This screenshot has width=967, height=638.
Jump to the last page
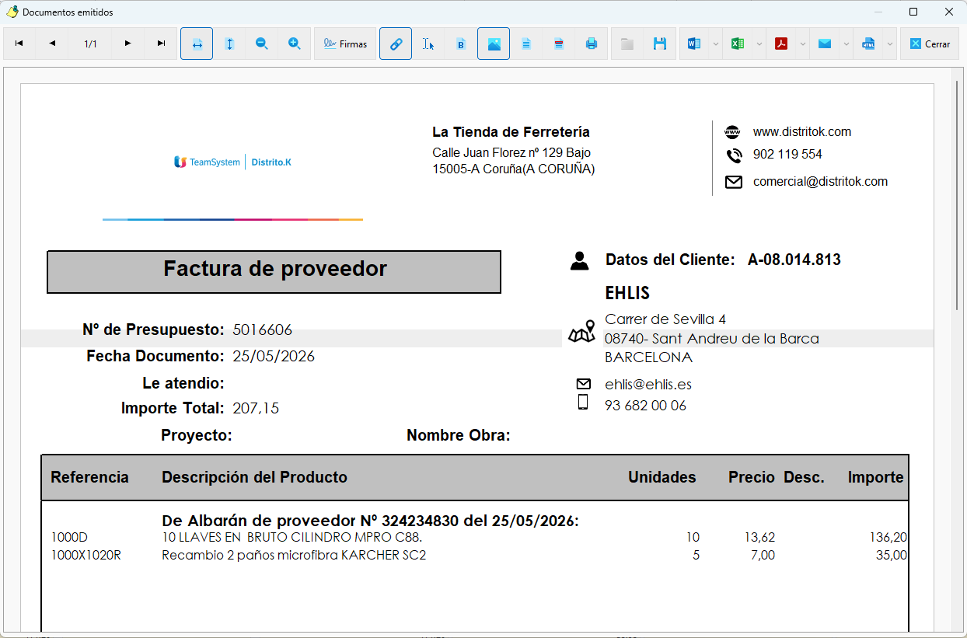[162, 44]
